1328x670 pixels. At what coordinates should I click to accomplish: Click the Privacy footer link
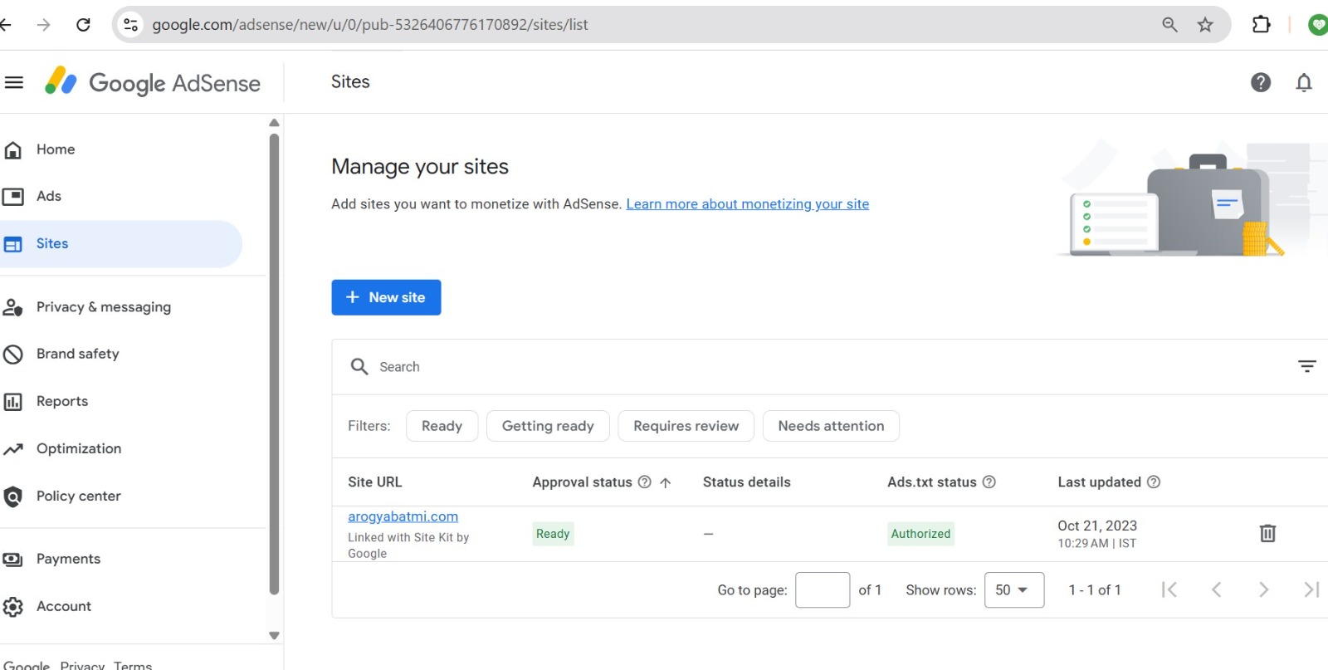82,665
